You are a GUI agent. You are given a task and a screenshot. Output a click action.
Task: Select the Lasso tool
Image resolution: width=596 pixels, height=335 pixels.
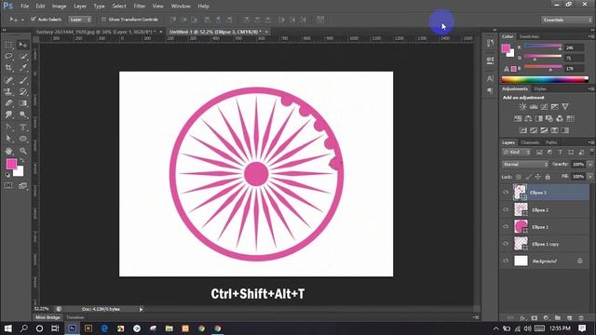point(8,57)
